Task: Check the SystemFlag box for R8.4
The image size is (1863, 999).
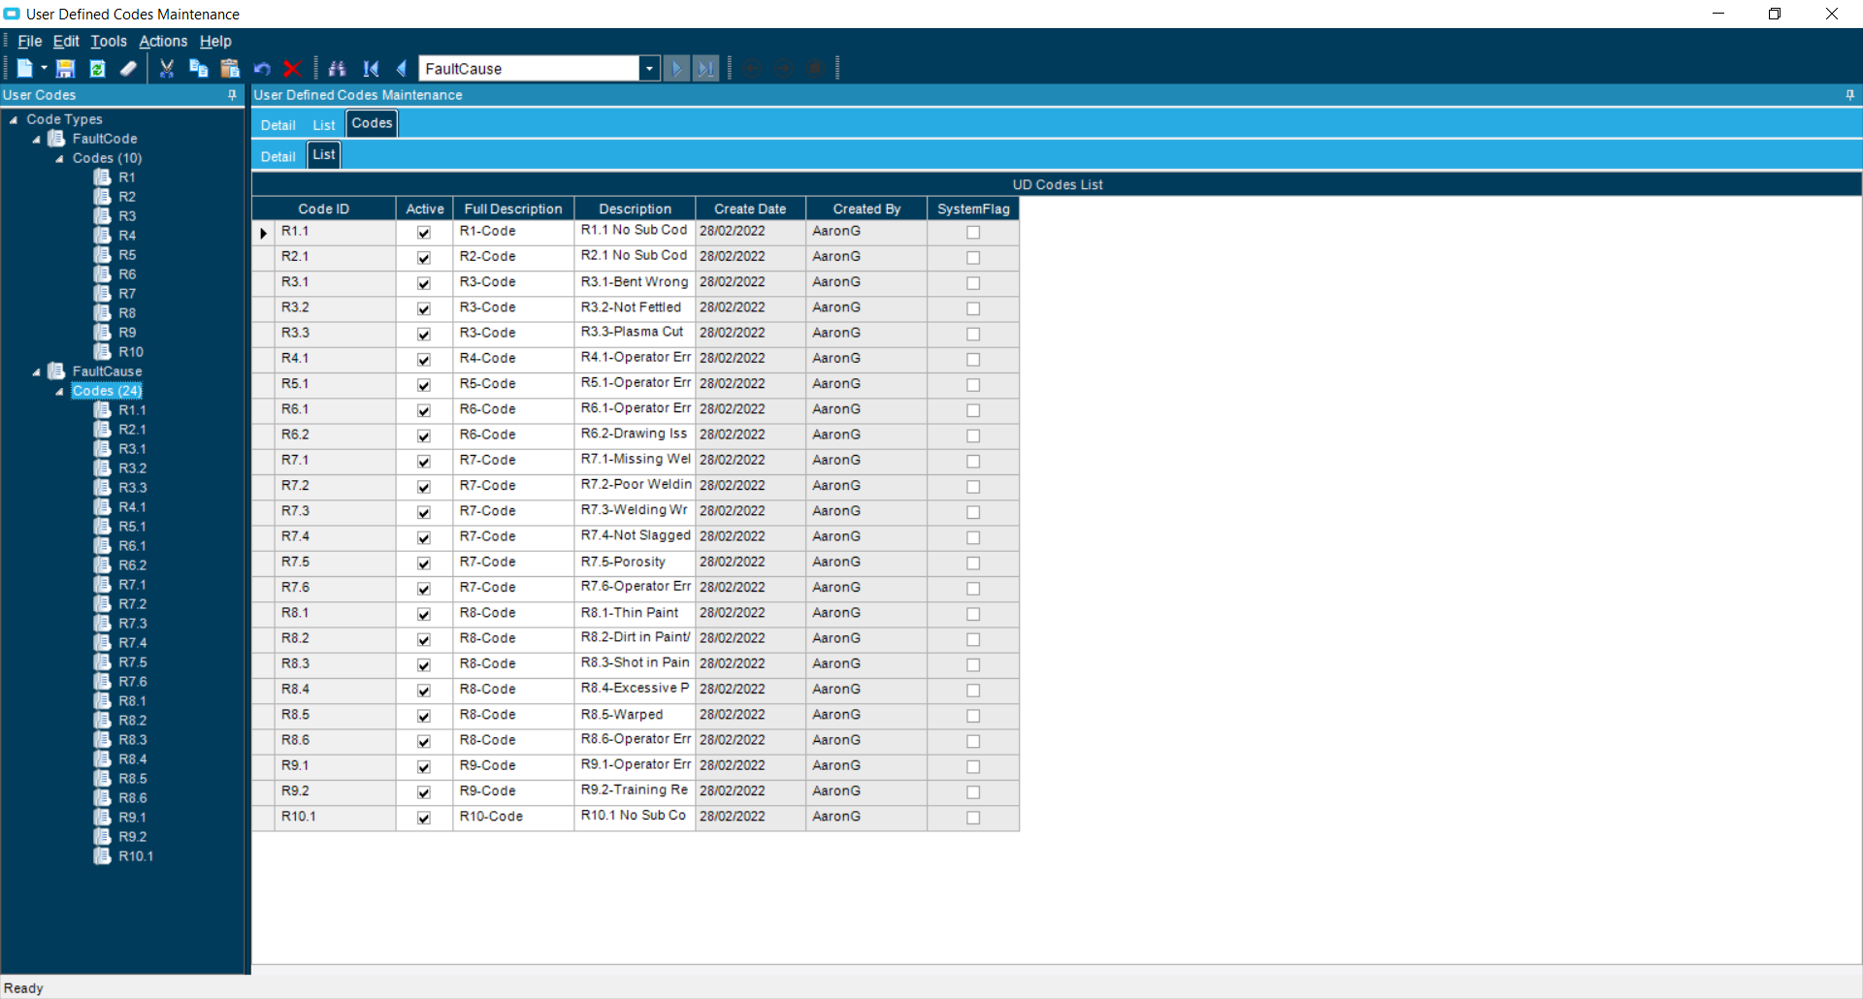Action: [973, 691]
